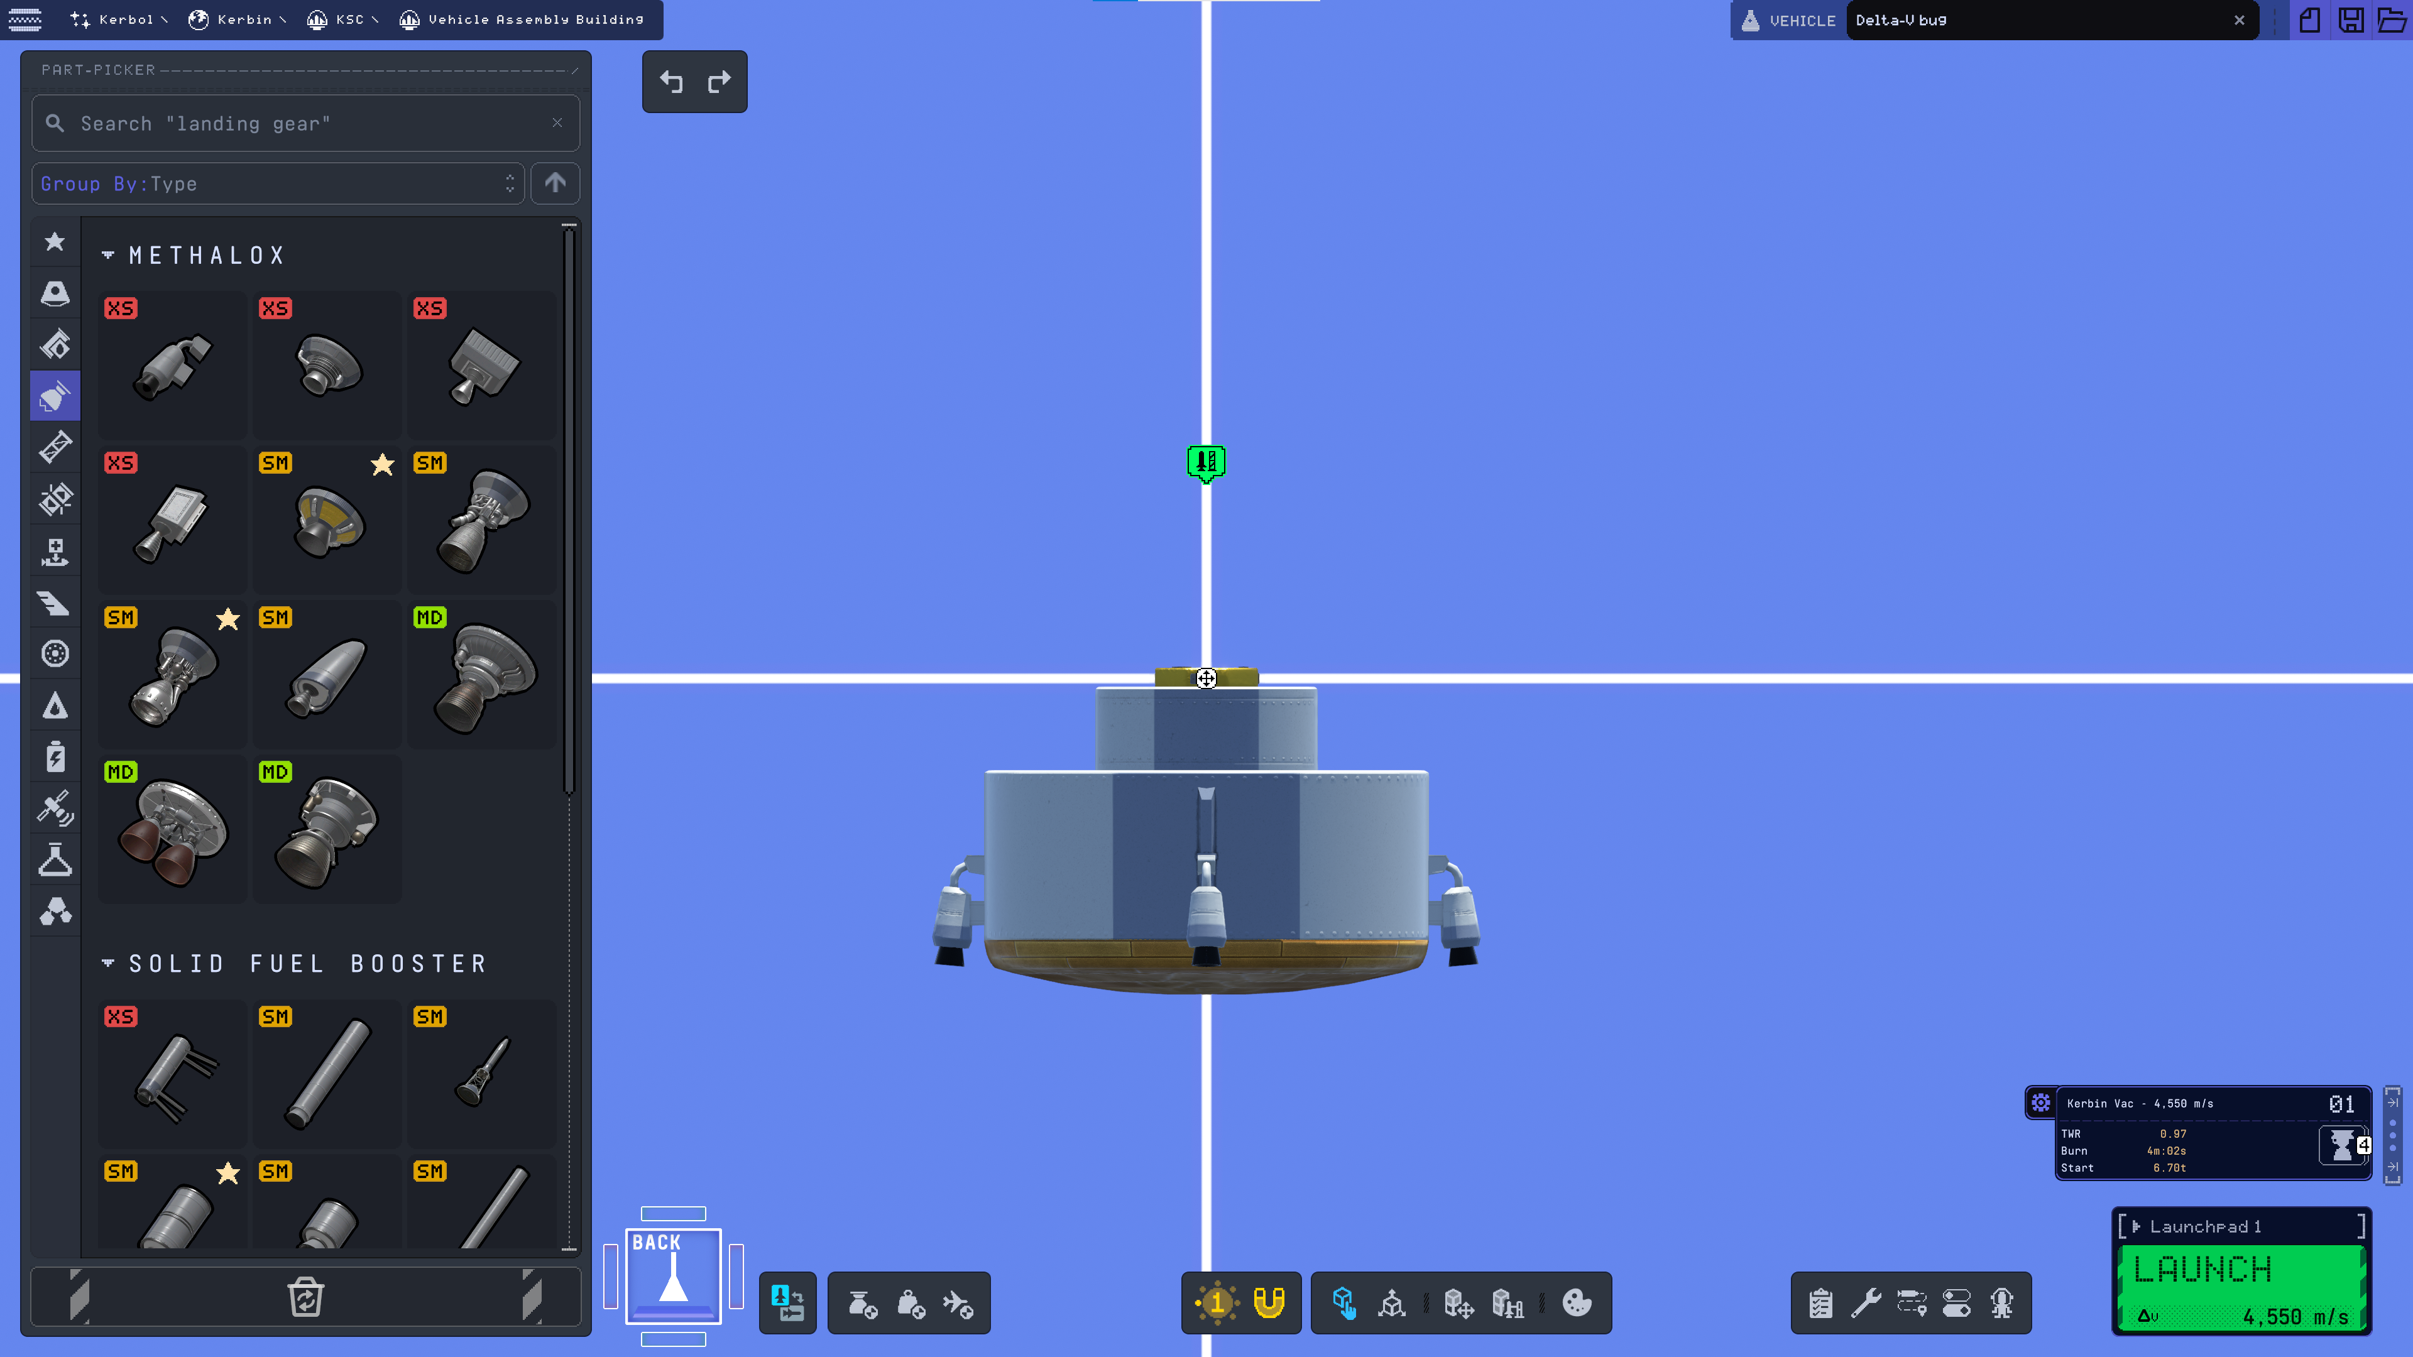The height and width of the screenshot is (1357, 2413).
Task: Click the VEHICLE label tab
Action: (x=1788, y=19)
